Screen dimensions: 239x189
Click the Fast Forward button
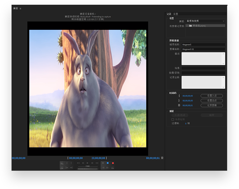(97, 163)
